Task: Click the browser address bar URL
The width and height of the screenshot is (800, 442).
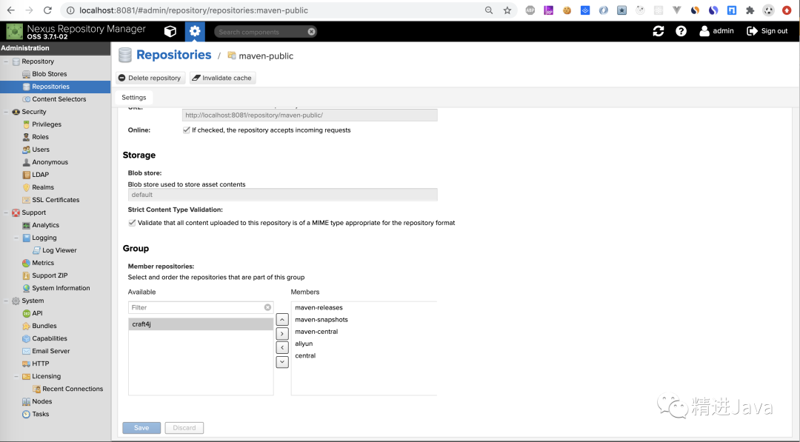Action: (x=194, y=10)
